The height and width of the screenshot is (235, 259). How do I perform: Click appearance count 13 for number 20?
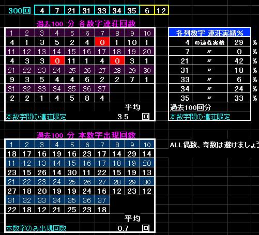(147, 173)
